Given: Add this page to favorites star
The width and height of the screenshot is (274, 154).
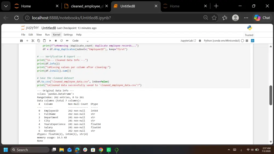Looking at the screenshot, I should [x=214, y=18].
